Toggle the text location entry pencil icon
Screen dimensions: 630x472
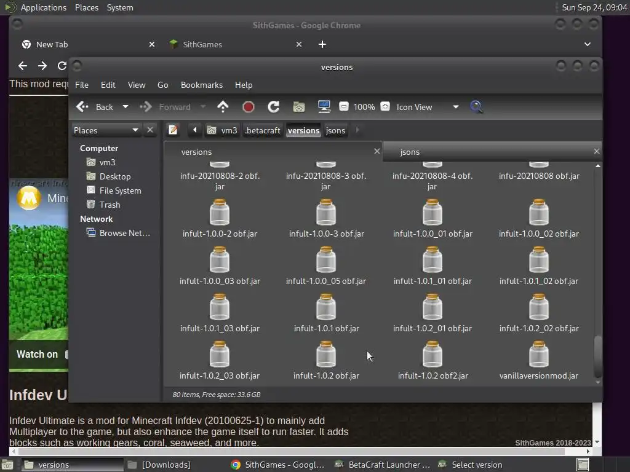point(173,130)
